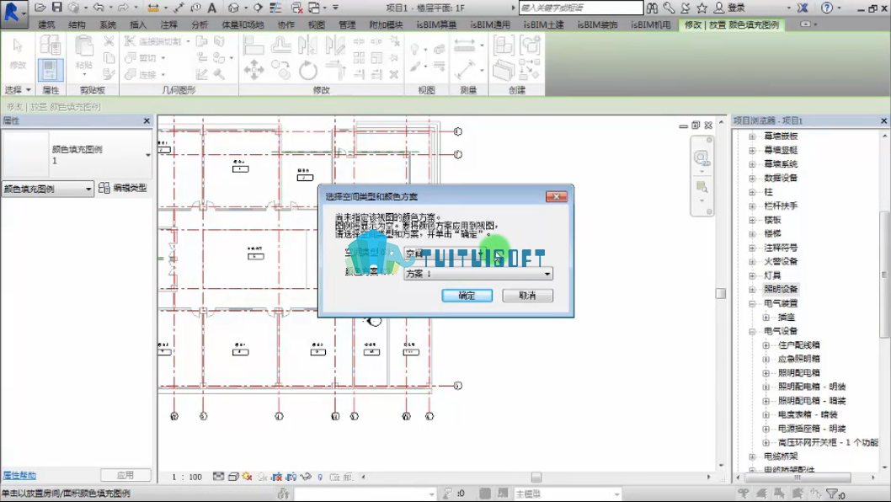Click the drawing view's horizontal scrollbar thumb

click(x=536, y=477)
